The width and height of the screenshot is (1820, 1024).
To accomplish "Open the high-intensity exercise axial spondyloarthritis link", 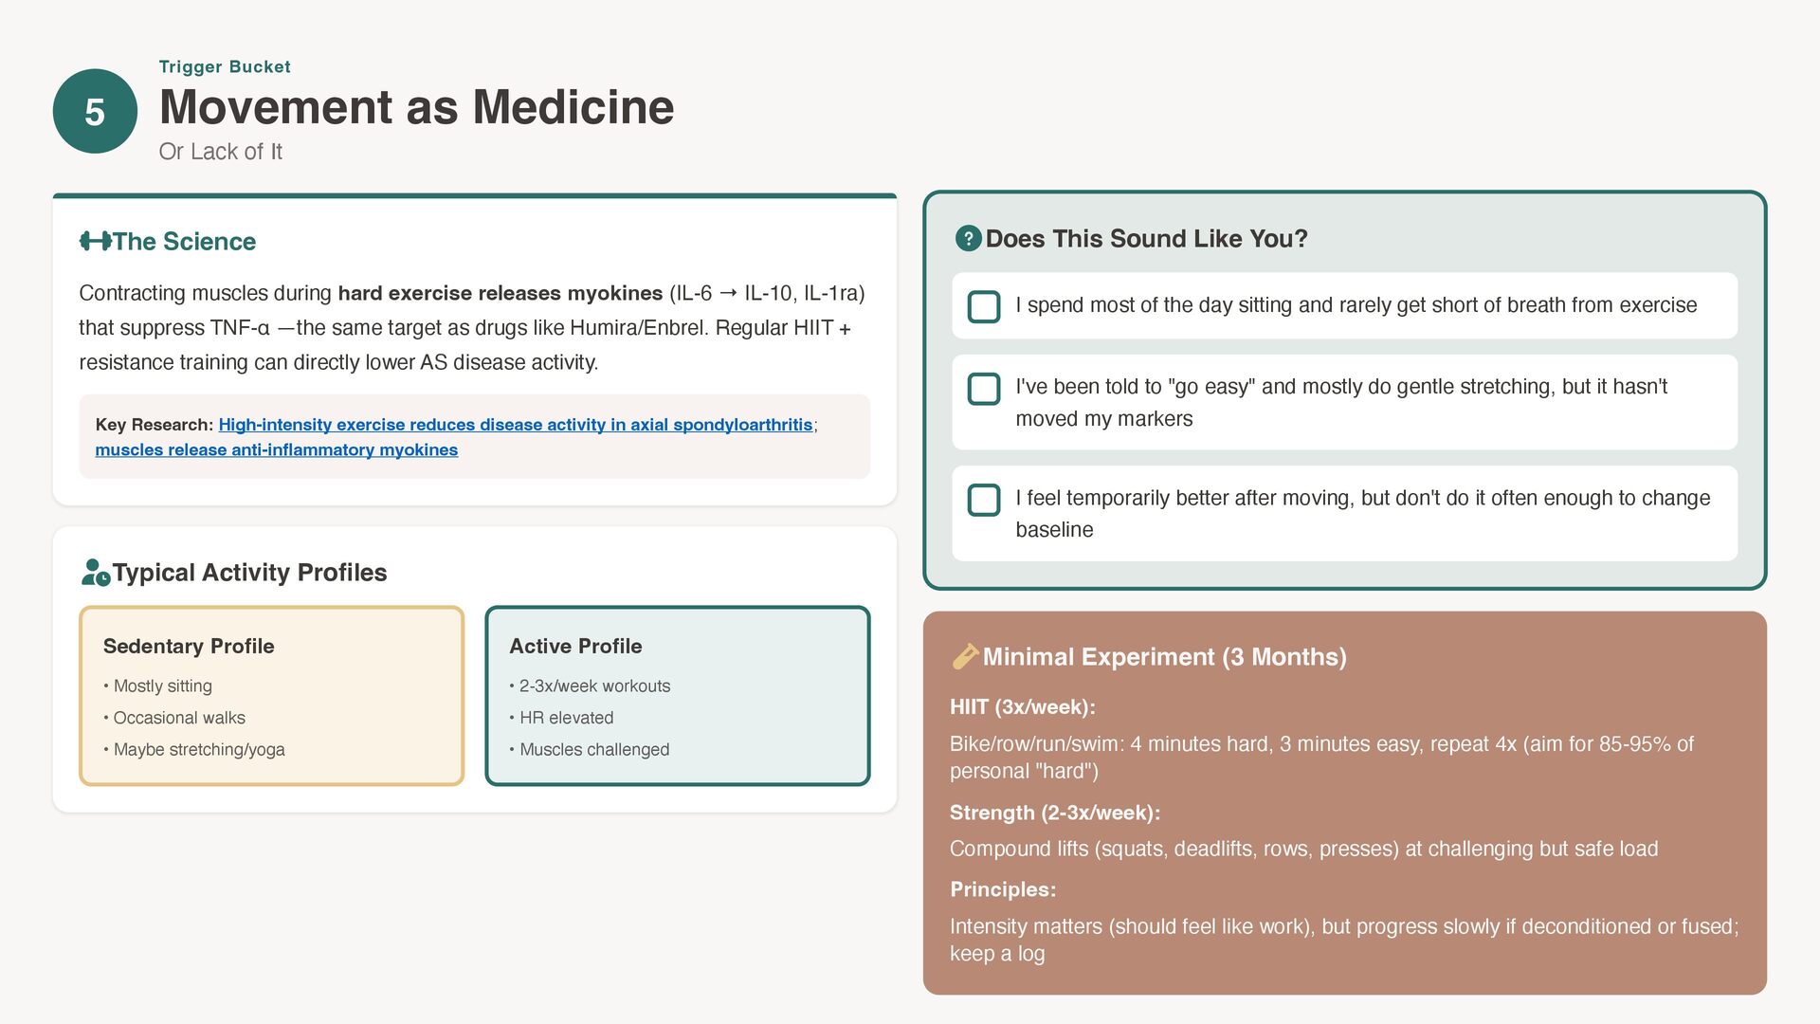I will pos(515,425).
